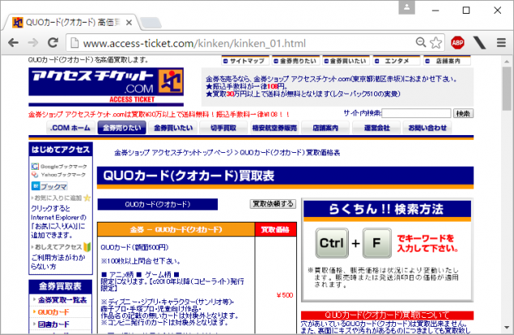Click the browser forward arrow

pyautogui.click(x=33, y=43)
